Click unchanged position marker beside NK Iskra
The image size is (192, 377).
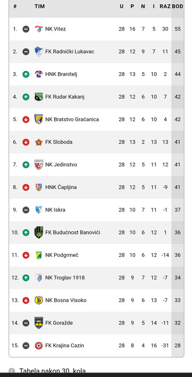tap(26, 210)
